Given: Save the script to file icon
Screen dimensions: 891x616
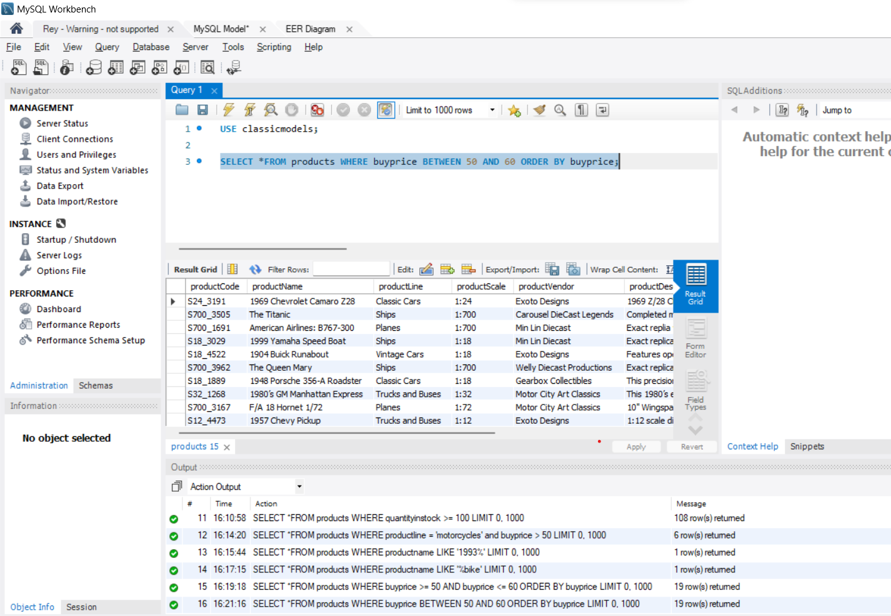Looking at the screenshot, I should [x=202, y=110].
